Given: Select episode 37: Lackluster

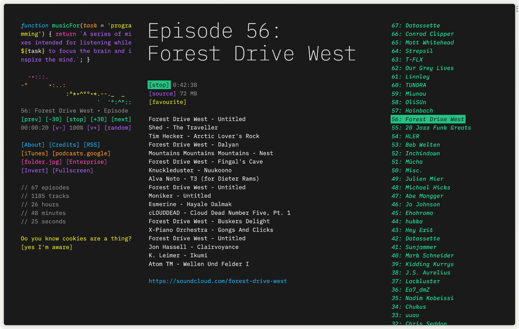Looking at the screenshot, I should coord(416,281).
